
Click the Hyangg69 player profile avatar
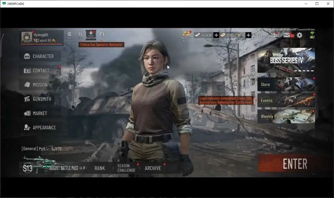tap(27, 37)
